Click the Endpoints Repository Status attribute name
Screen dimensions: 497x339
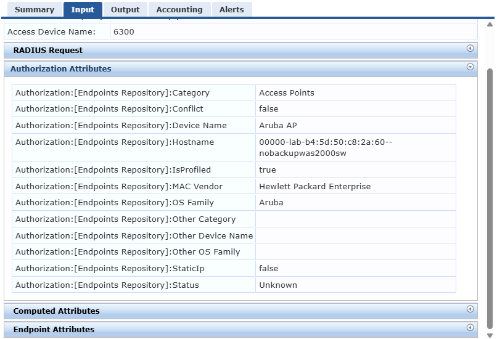107,285
